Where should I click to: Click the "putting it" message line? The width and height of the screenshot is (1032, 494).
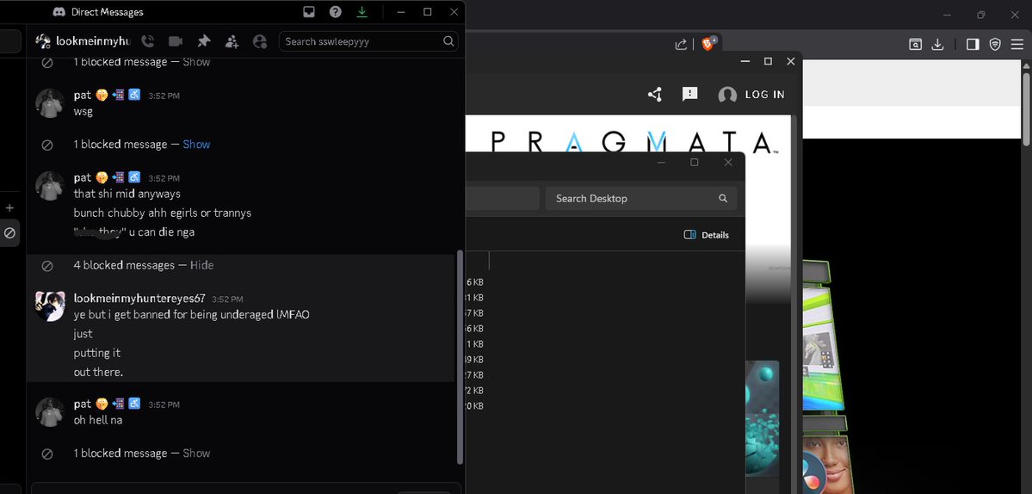click(96, 353)
